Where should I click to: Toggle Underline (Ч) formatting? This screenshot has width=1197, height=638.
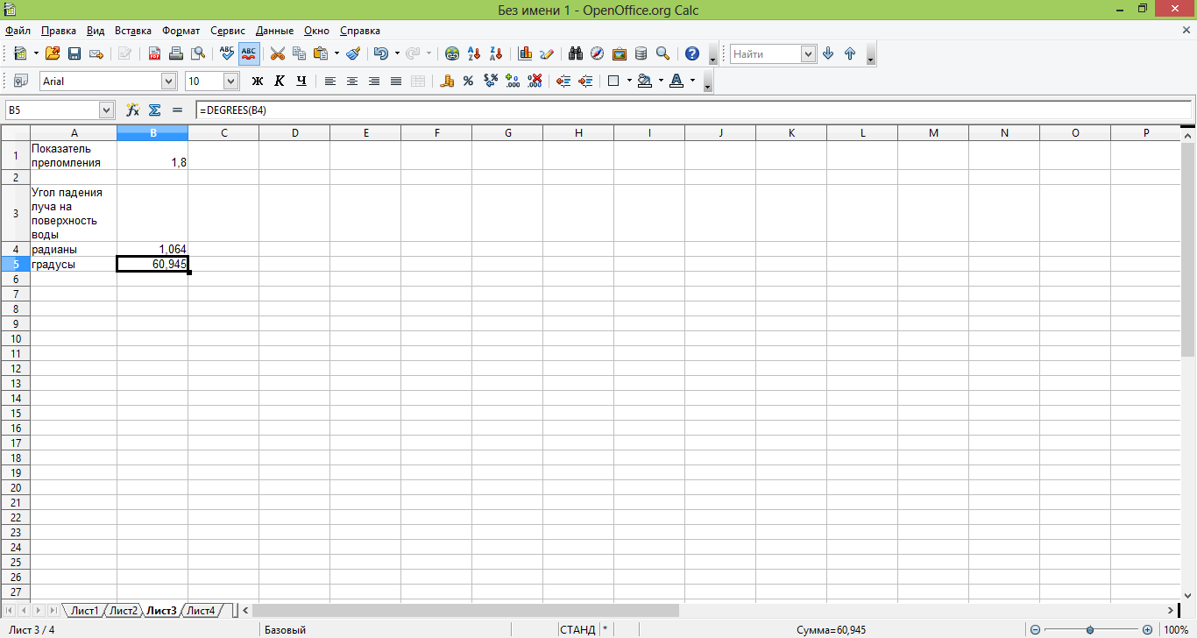301,81
